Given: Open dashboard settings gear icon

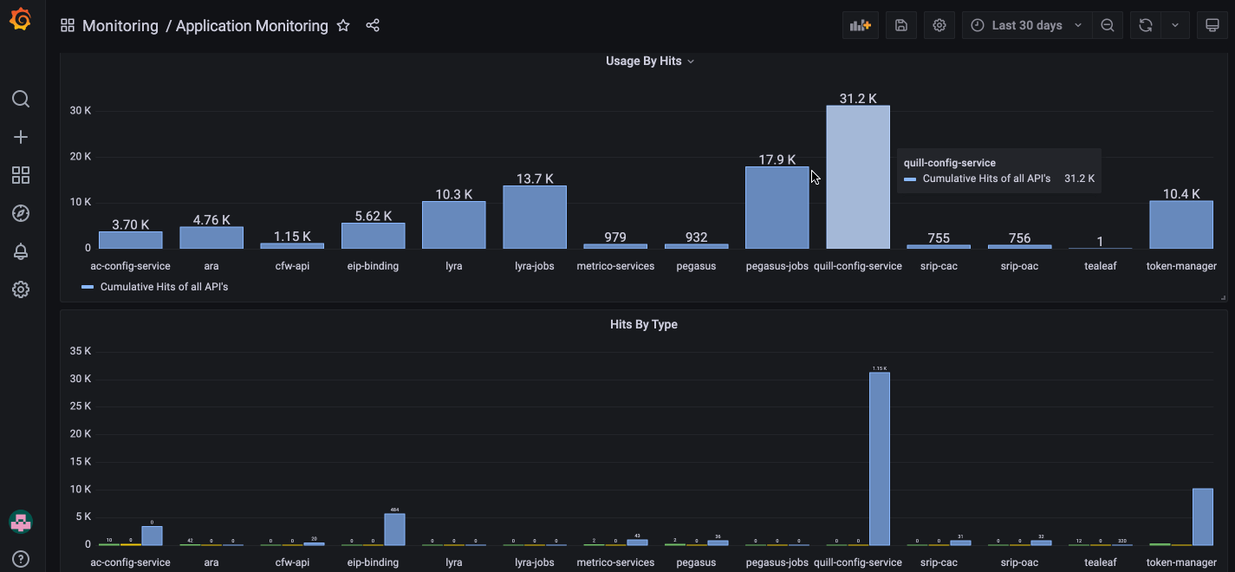Looking at the screenshot, I should [x=939, y=24].
